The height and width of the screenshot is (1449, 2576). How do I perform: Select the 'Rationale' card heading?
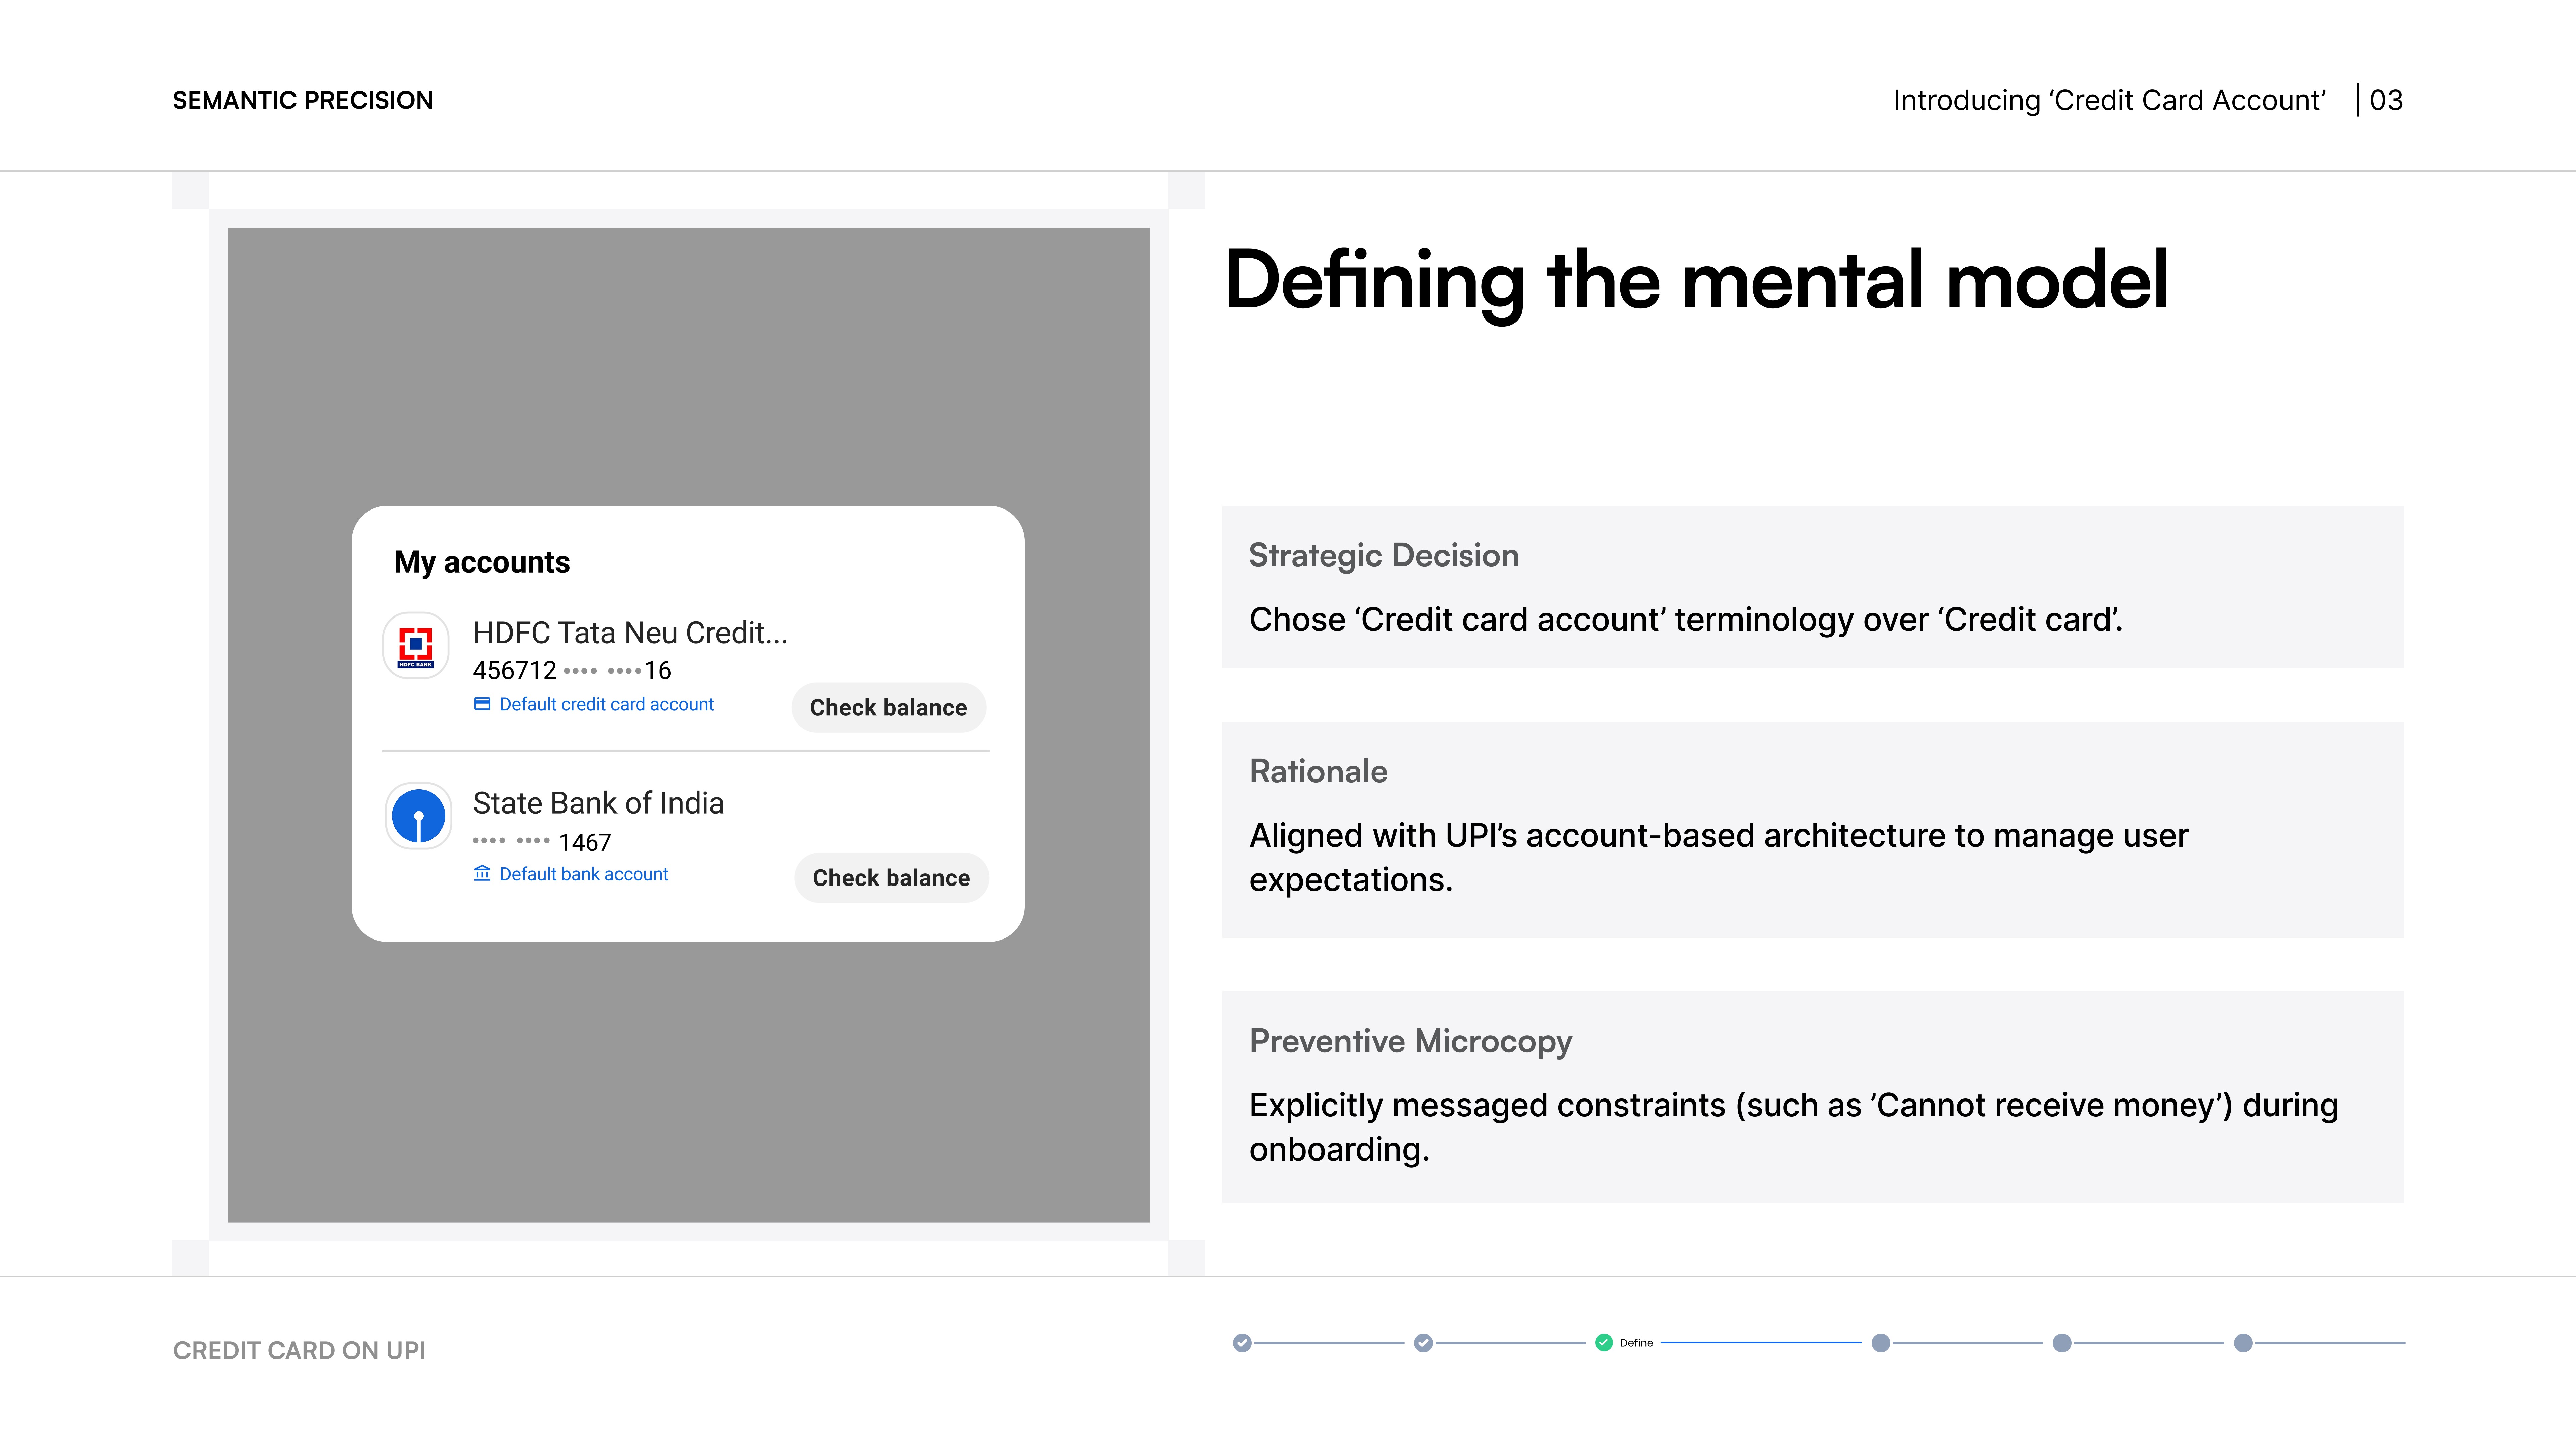click(x=1318, y=771)
